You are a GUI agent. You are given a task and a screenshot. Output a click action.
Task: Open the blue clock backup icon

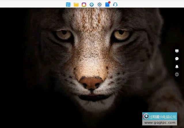coord(92,5)
